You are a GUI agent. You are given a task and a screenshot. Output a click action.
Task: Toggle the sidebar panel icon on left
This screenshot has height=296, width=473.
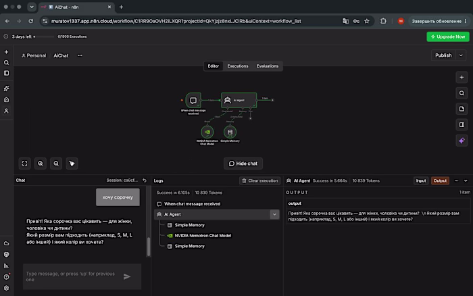6,73
